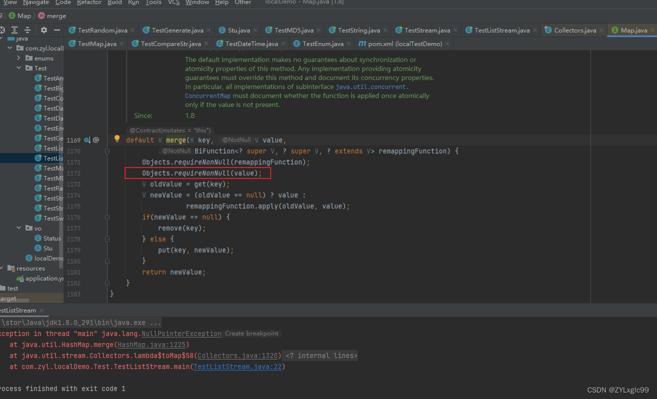
Task: Open ConcurrentMap link in documentation comment
Action: (208, 95)
